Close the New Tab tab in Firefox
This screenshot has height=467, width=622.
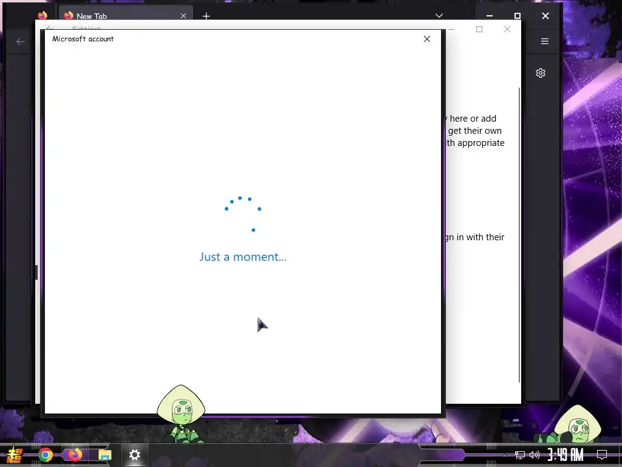[x=183, y=16]
